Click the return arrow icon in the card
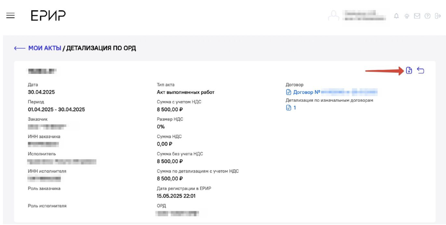This screenshot has height=225, width=446. pyautogui.click(x=420, y=70)
